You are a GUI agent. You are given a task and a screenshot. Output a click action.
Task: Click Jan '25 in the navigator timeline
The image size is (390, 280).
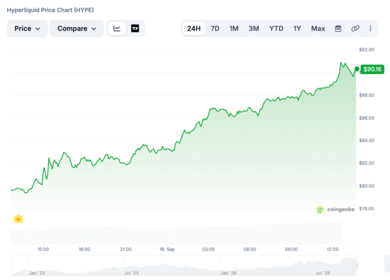point(37,273)
